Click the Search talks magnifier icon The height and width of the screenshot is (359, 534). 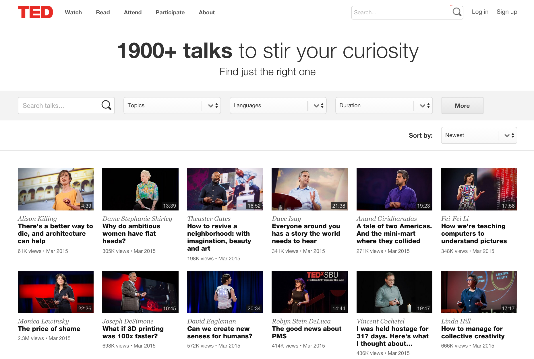click(106, 105)
